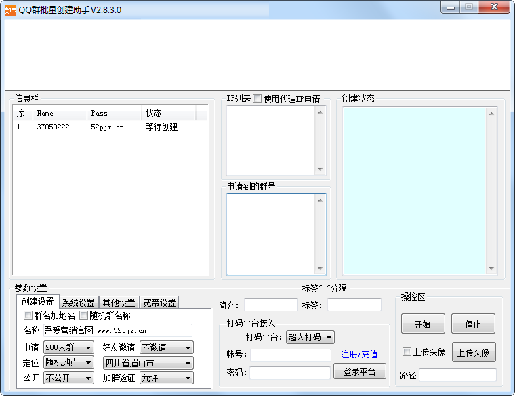The image size is (515, 396).
Task: Open the 不邀请 friend invite dropdown
Action: 166,348
